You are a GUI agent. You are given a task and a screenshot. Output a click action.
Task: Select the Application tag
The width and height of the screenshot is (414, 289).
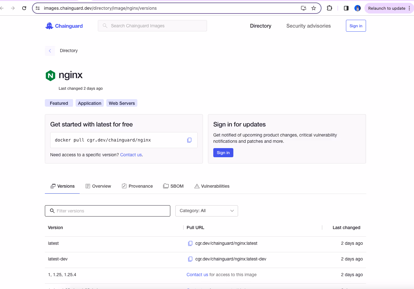click(x=90, y=103)
